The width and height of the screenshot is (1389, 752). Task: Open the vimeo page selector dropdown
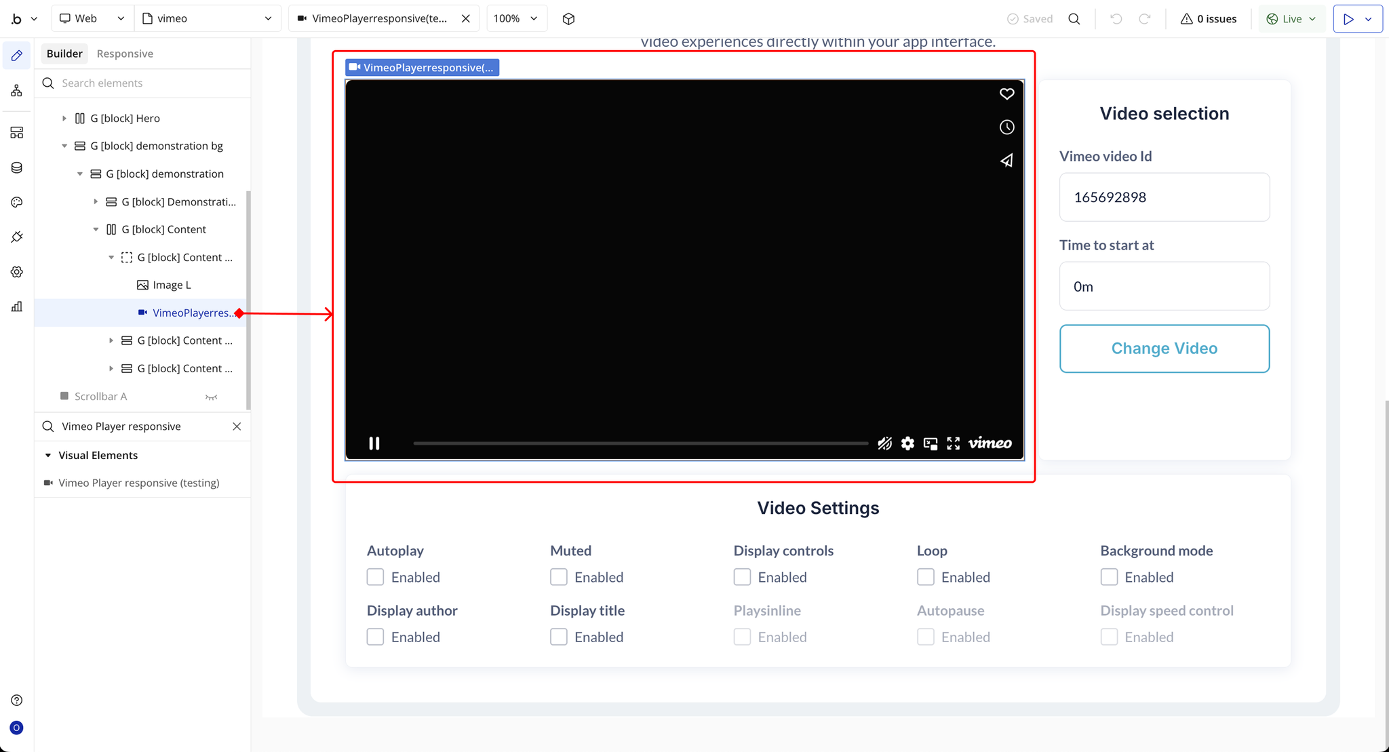tap(207, 18)
